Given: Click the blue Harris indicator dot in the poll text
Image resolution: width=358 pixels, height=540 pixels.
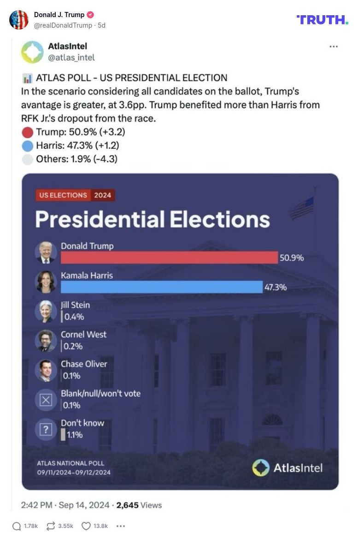Looking at the screenshot, I should (29, 146).
